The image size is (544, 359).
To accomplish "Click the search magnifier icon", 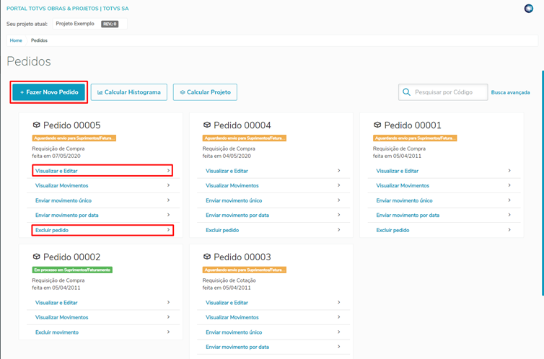I will tap(407, 92).
